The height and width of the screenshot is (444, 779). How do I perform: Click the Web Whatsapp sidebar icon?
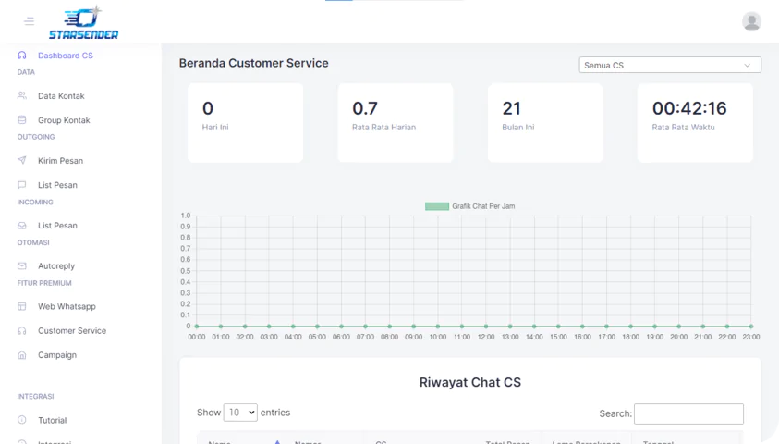[22, 306]
